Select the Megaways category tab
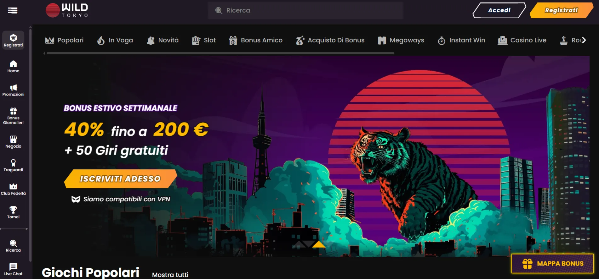The width and height of the screenshot is (599, 279). point(401,40)
